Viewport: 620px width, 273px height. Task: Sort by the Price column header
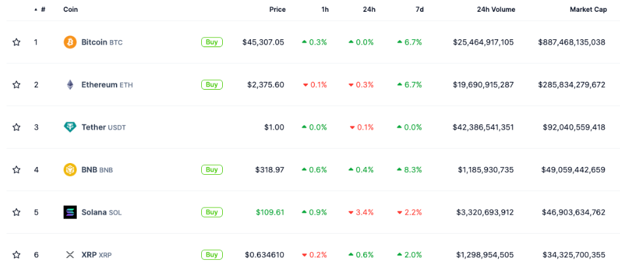(277, 10)
